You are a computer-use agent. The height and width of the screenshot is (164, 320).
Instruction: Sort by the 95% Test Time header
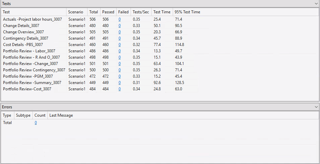point(187,12)
